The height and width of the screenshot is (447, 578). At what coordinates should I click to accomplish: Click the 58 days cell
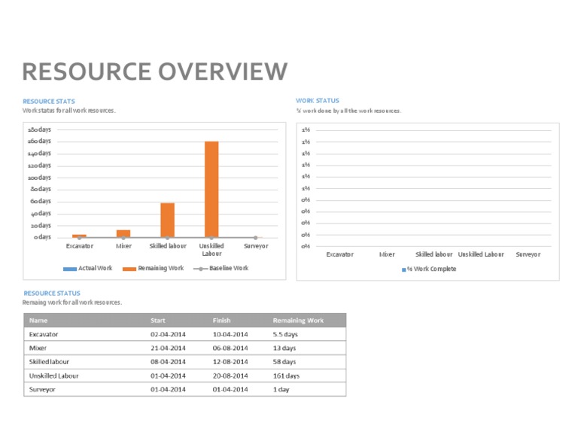pos(284,362)
